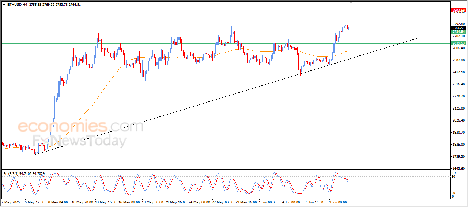
Task: Click the 6 Jun 16:00 time label
Action: tap(315, 202)
